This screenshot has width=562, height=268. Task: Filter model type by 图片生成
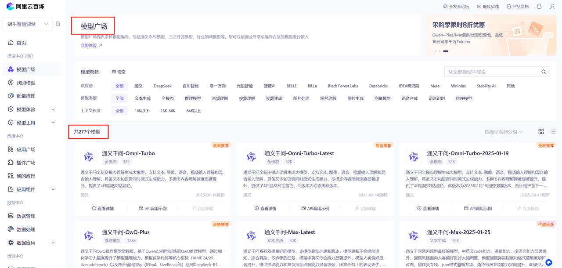point(355,98)
